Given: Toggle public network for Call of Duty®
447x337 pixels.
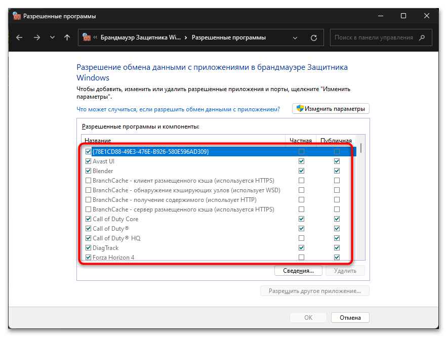Looking at the screenshot, I should coord(337,229).
